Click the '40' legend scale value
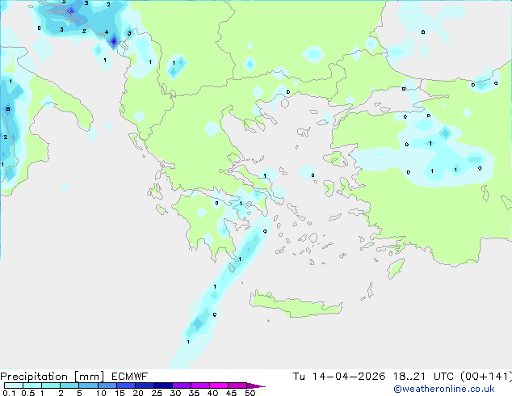This screenshot has width=512, height=396. 212,393
